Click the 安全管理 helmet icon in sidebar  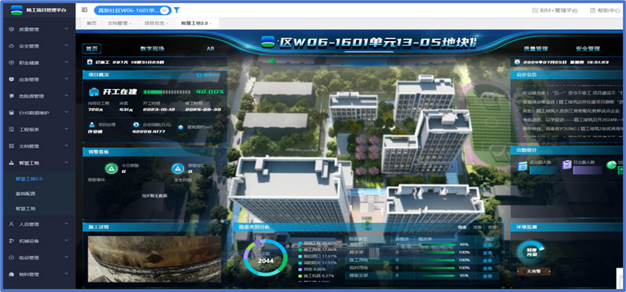coord(10,46)
